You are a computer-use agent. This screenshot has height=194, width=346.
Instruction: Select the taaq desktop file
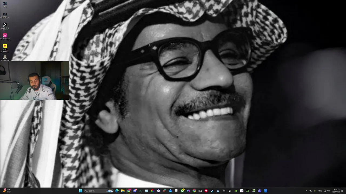[5, 4]
